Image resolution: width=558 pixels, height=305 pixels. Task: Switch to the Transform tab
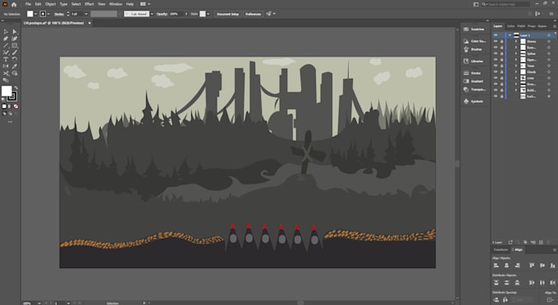click(501, 249)
